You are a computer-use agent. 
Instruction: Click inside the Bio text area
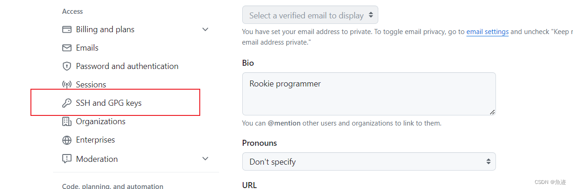tap(369, 94)
